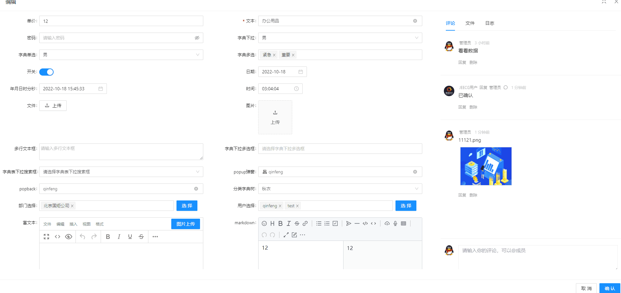Expand the 字典表下拉搜索框 dropdown

121,172
